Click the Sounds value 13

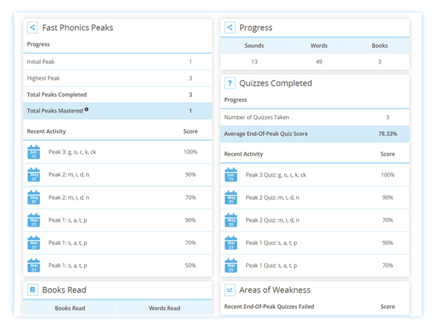254,62
